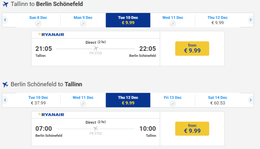The width and height of the screenshot is (260, 149).
Task: Click the no-flight icon under Sun 8 Dec
Action: 38,24
